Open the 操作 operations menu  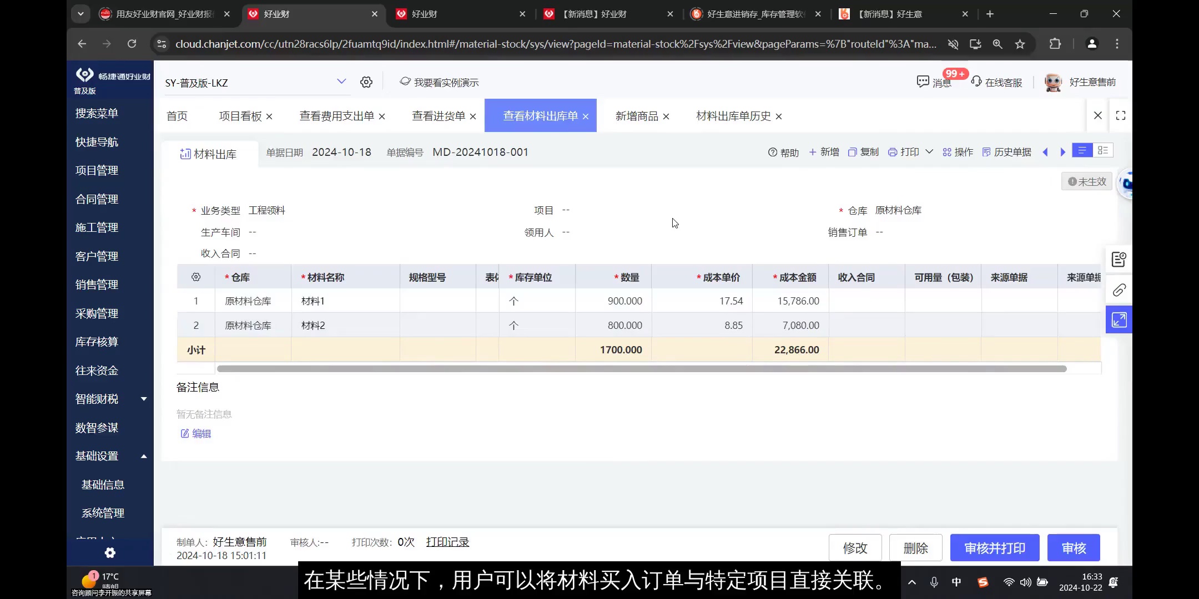point(958,152)
